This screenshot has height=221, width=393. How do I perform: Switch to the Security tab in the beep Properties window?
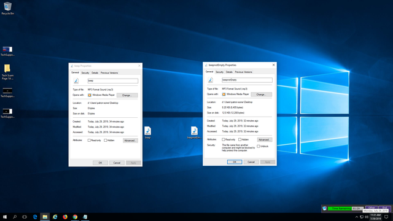click(85, 73)
